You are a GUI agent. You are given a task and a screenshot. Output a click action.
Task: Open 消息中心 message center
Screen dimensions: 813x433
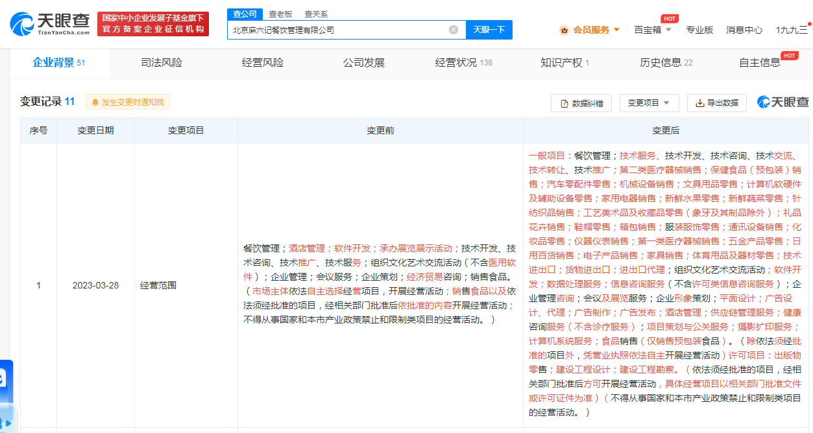(744, 30)
